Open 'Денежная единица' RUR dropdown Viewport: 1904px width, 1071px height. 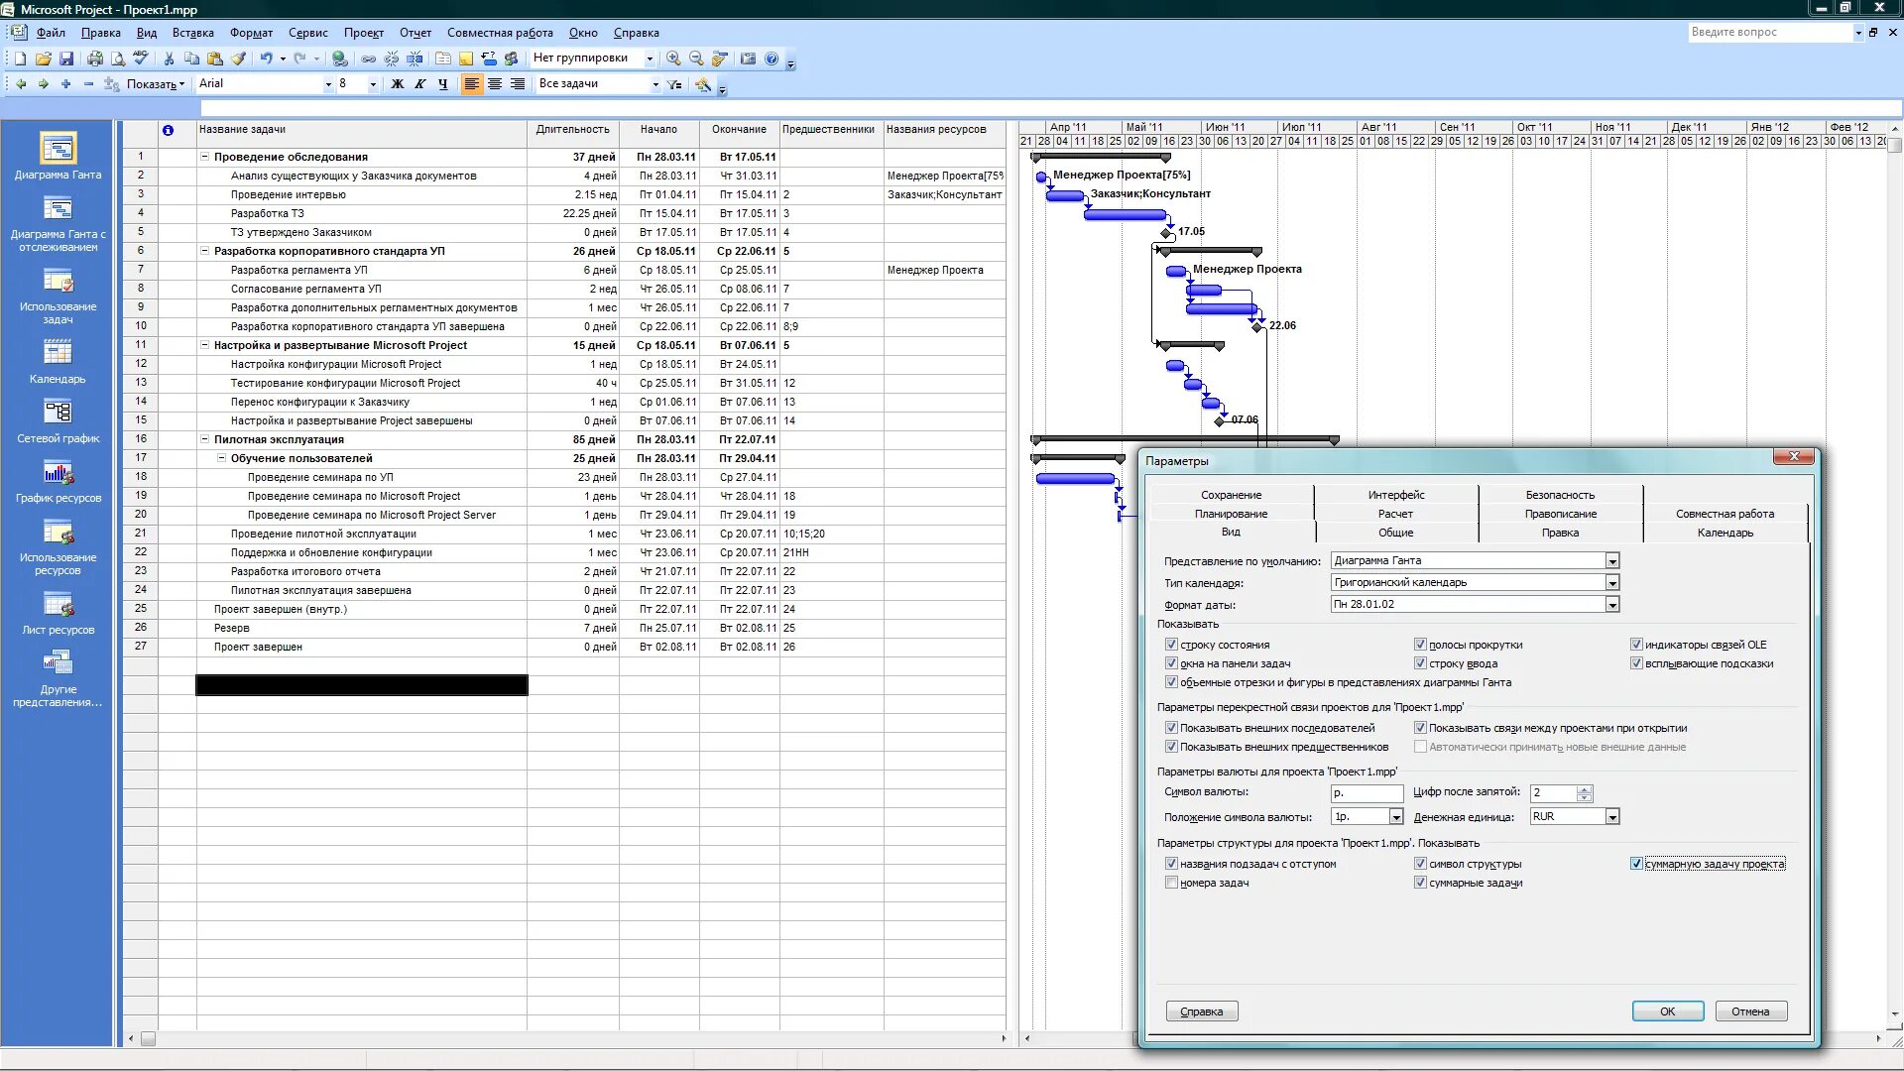1612,817
